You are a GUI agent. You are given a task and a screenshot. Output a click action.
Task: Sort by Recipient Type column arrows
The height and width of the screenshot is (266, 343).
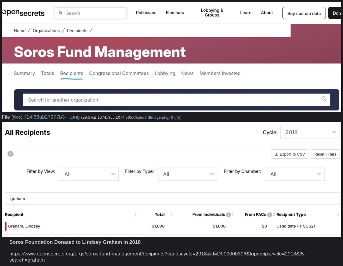click(338, 214)
